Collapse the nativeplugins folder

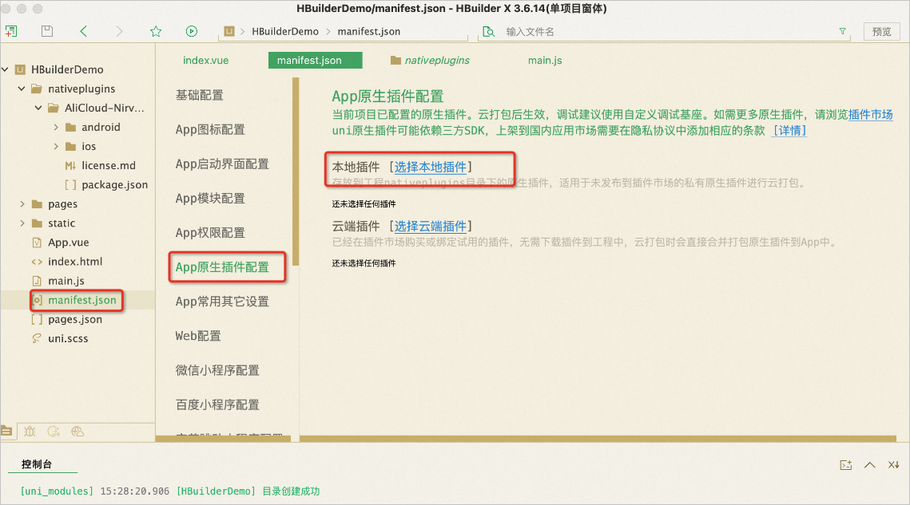tap(22, 89)
